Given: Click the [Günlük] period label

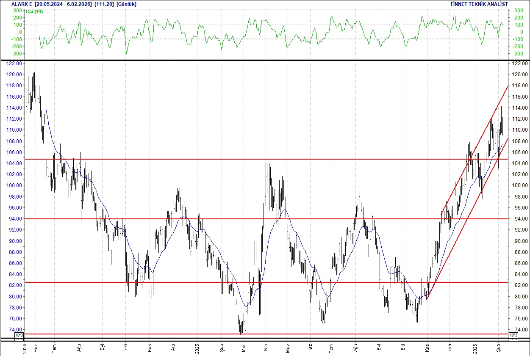Looking at the screenshot, I should 126,4.
